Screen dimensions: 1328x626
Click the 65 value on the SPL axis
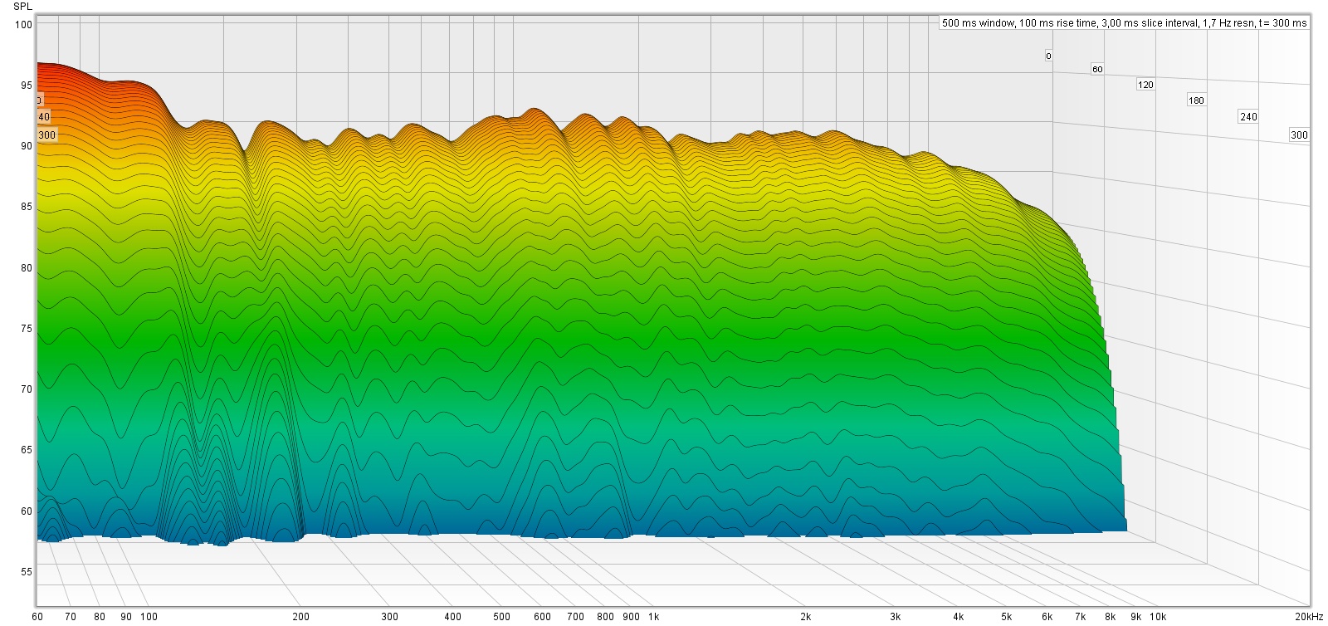[27, 449]
